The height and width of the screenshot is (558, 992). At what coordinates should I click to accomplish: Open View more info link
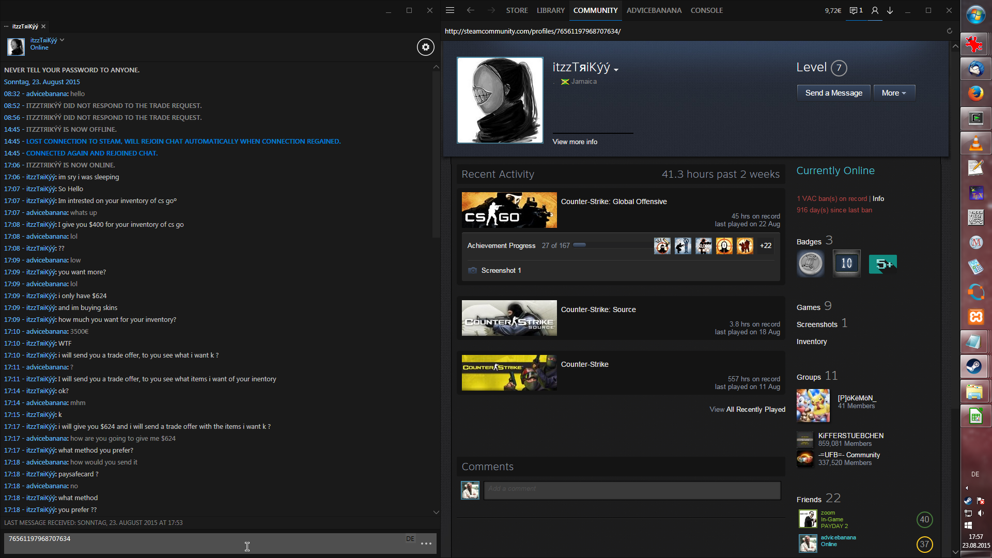[x=575, y=142]
